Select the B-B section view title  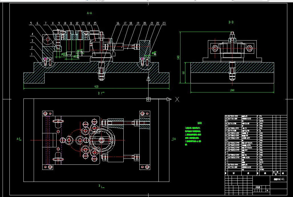tap(231, 22)
